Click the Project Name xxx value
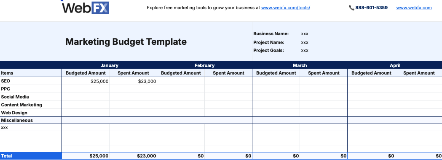442x160 pixels. pos(305,43)
